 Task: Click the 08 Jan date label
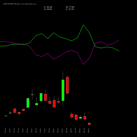[5, 130]
